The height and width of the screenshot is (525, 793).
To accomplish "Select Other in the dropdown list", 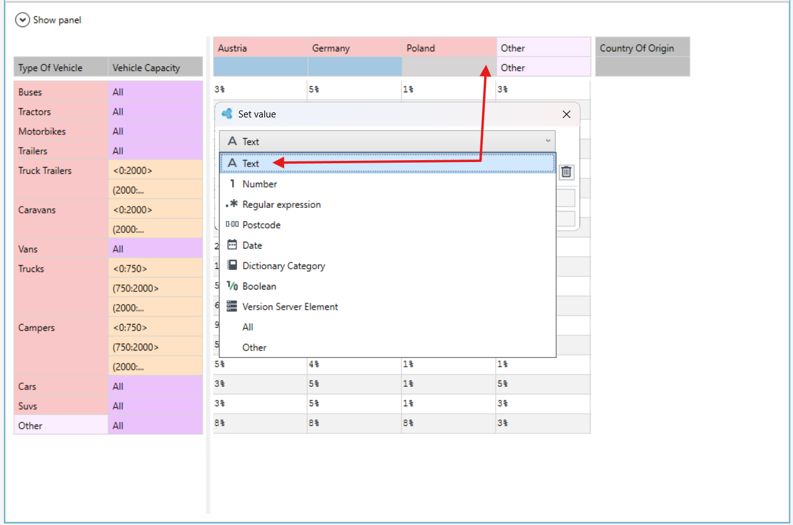I will [x=387, y=347].
